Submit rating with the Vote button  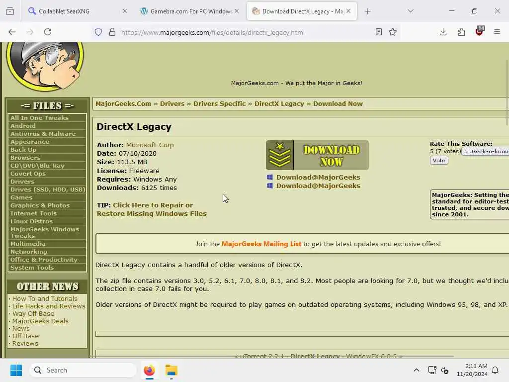click(x=439, y=160)
